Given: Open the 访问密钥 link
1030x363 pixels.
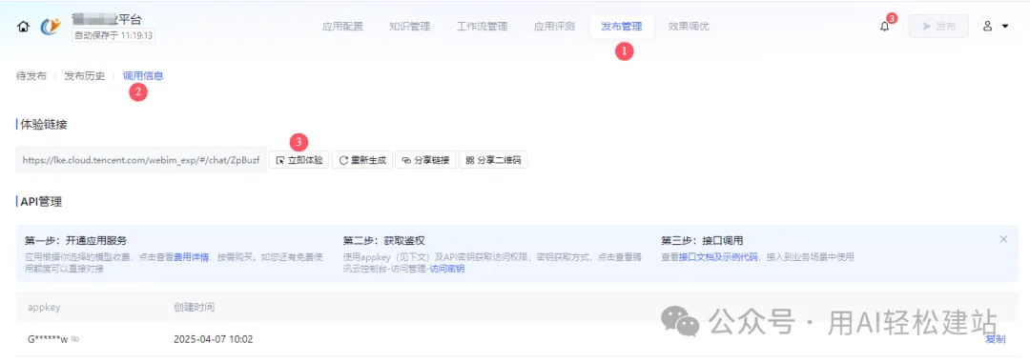Looking at the screenshot, I should pos(446,269).
